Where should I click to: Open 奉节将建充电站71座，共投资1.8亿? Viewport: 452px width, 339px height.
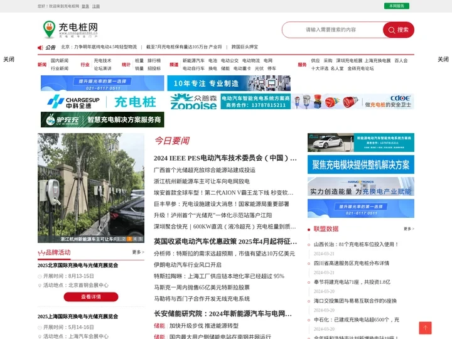point(352,282)
